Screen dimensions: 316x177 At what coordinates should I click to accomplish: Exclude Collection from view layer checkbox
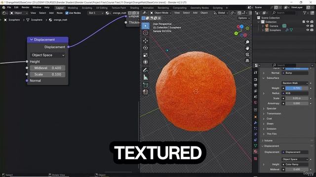304,22
